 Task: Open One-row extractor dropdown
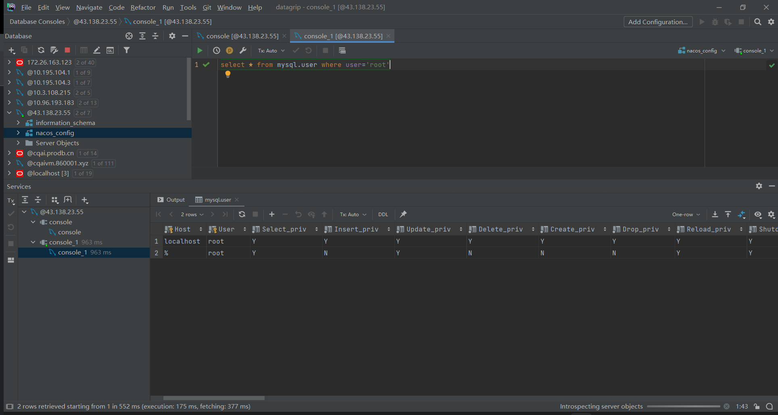[x=686, y=214]
